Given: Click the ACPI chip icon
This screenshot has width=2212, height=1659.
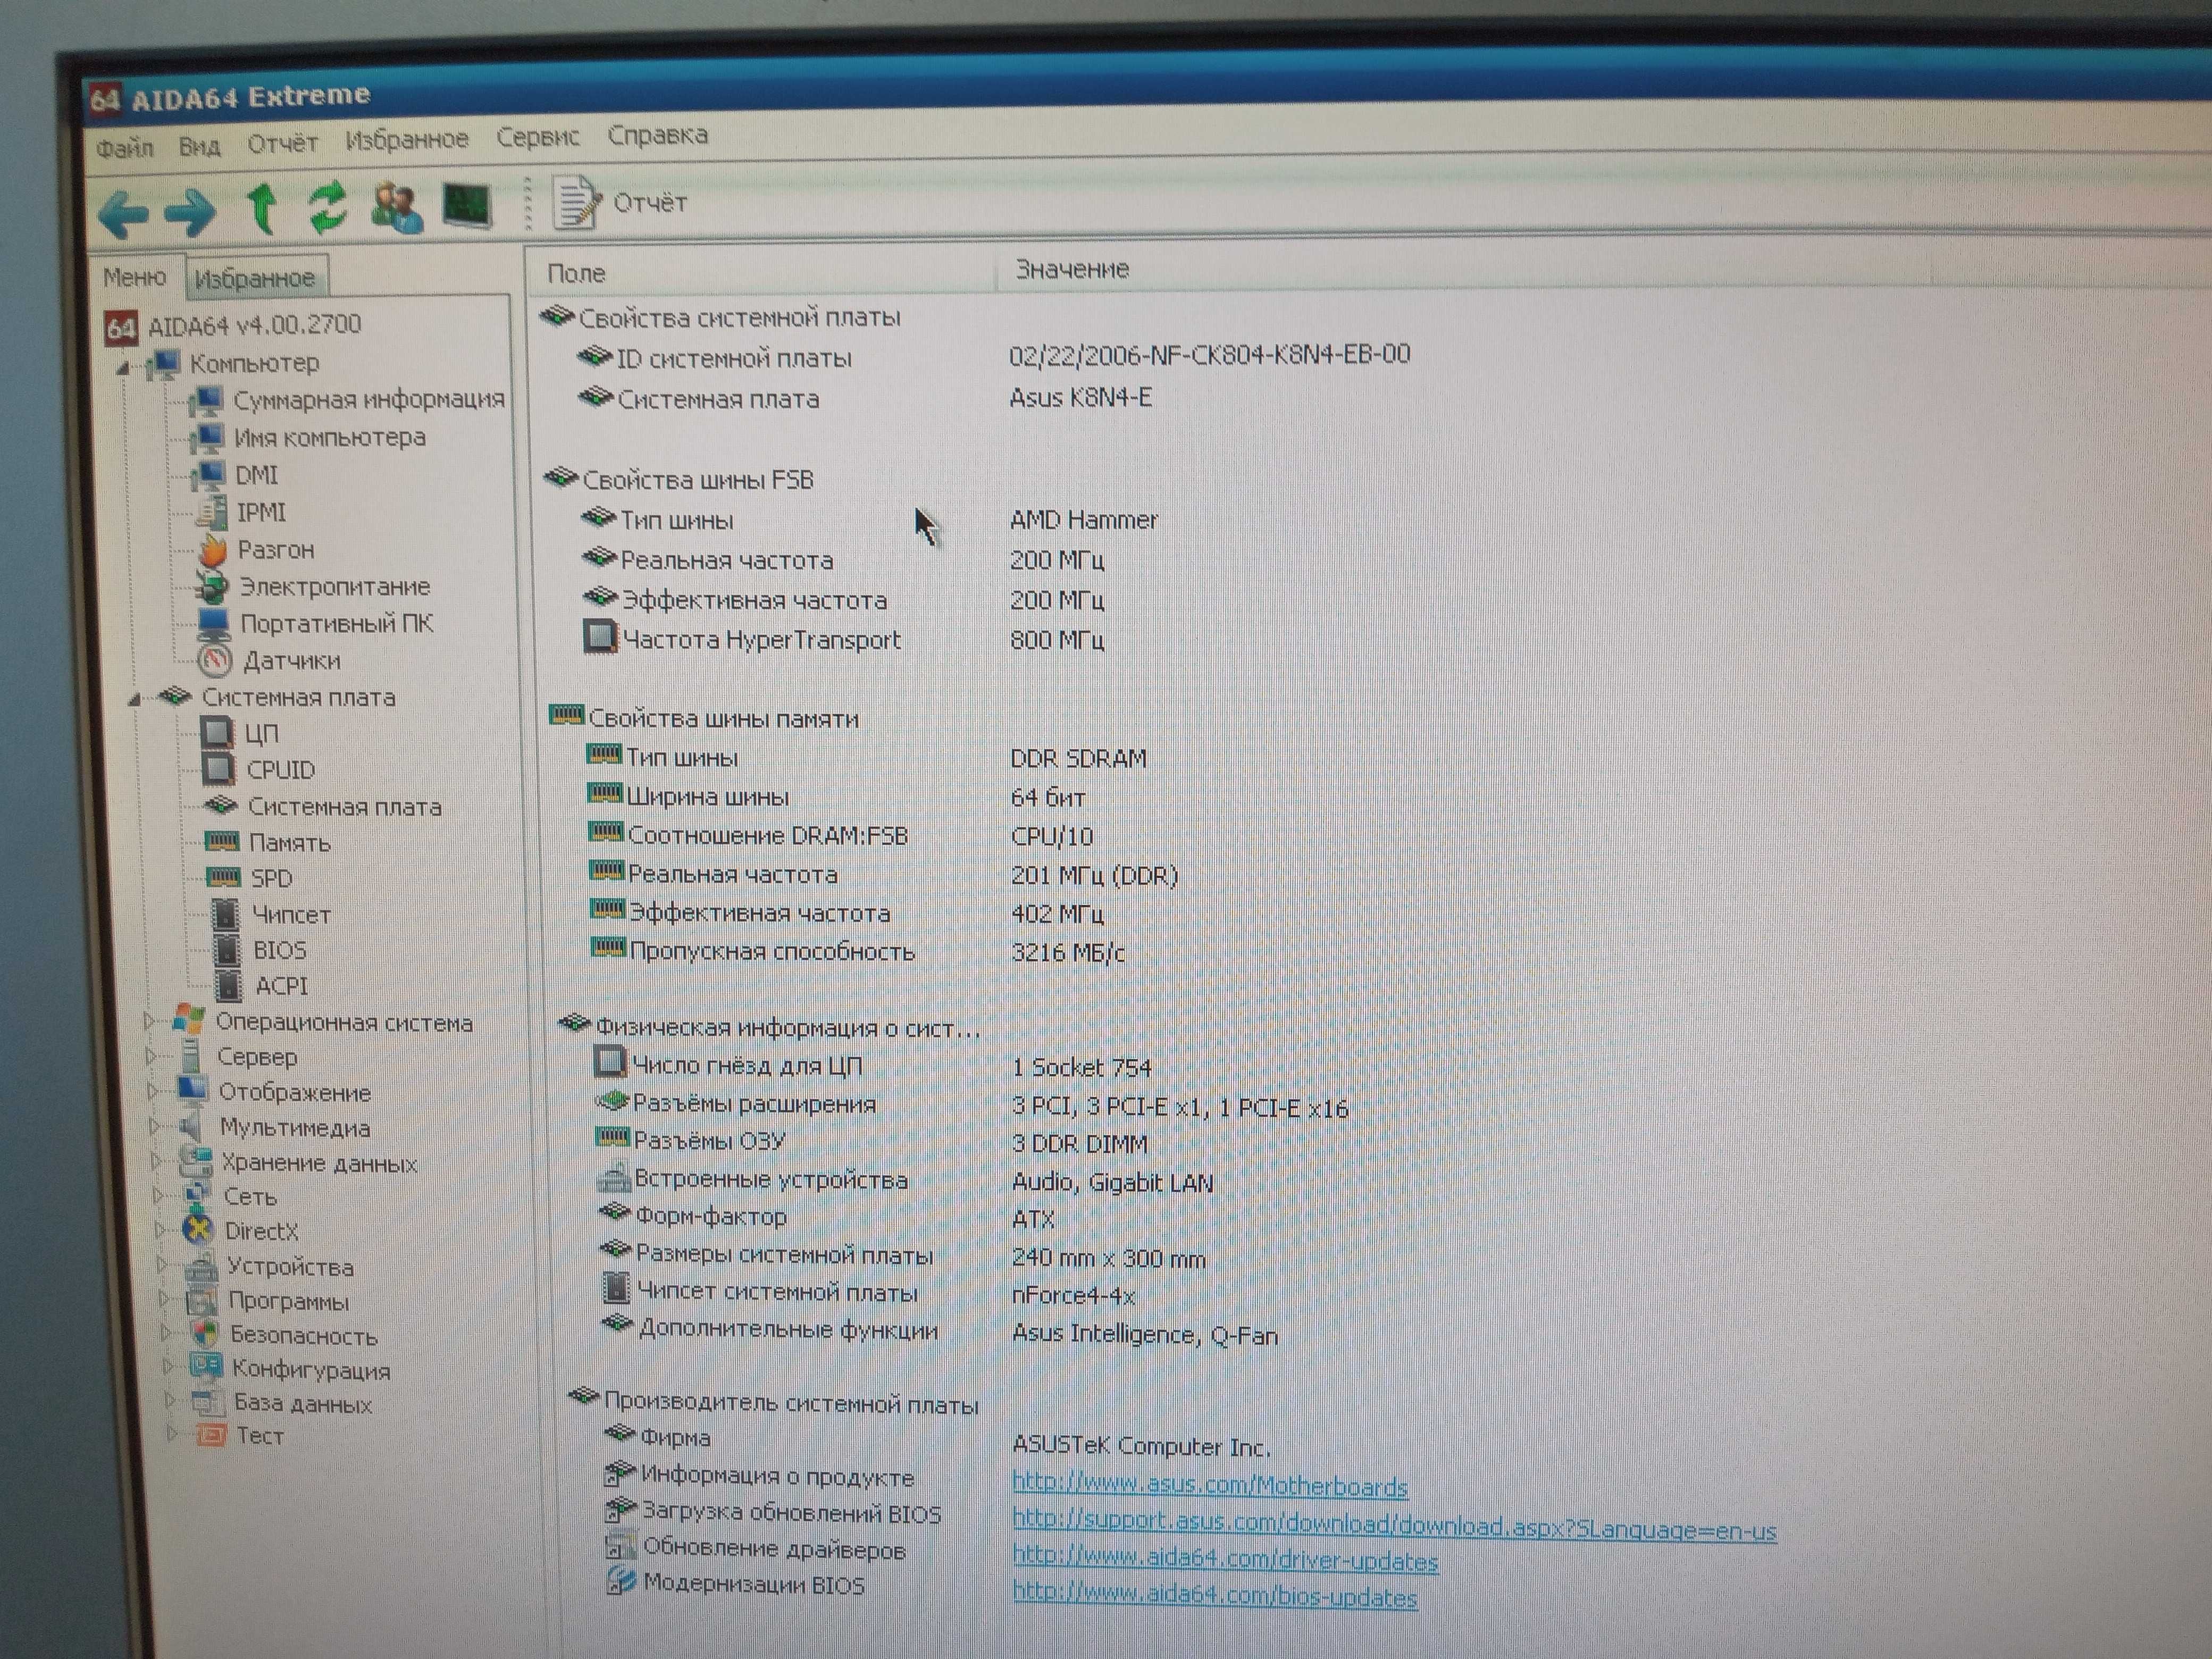Looking at the screenshot, I should (x=229, y=986).
